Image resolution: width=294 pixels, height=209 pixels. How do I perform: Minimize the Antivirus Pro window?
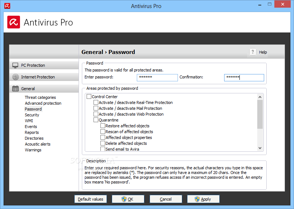tap(260, 5)
